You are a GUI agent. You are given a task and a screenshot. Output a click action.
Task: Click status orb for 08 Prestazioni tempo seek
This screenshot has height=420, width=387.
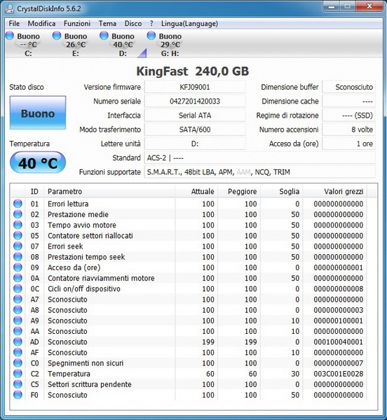pos(18,257)
